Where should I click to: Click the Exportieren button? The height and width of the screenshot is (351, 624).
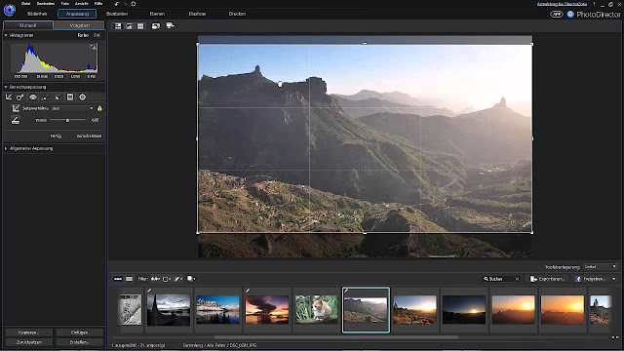click(548, 279)
